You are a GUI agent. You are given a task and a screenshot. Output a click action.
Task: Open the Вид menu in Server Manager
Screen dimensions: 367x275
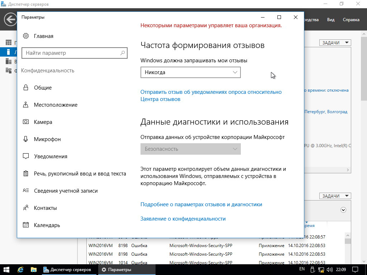(330, 20)
